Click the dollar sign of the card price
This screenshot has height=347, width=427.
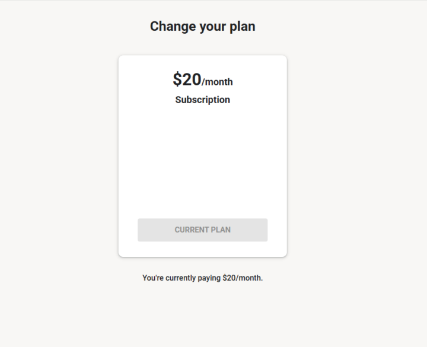pyautogui.click(x=177, y=79)
